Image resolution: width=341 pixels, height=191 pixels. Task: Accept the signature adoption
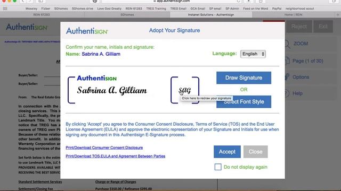coord(227,152)
